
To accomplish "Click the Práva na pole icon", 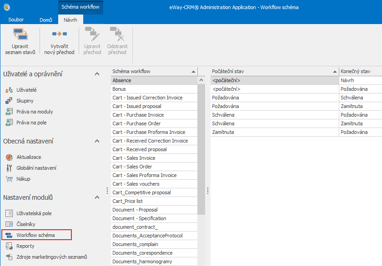I will pyautogui.click(x=9, y=123).
